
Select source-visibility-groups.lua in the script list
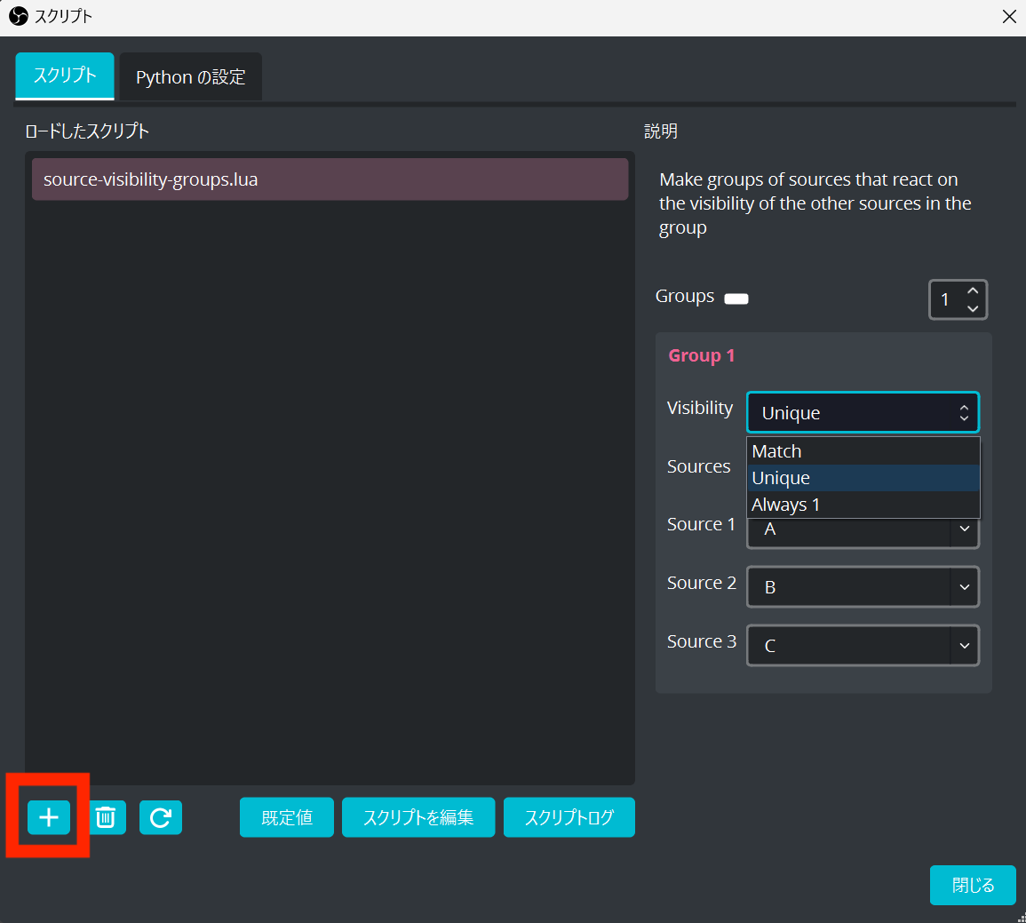(330, 179)
